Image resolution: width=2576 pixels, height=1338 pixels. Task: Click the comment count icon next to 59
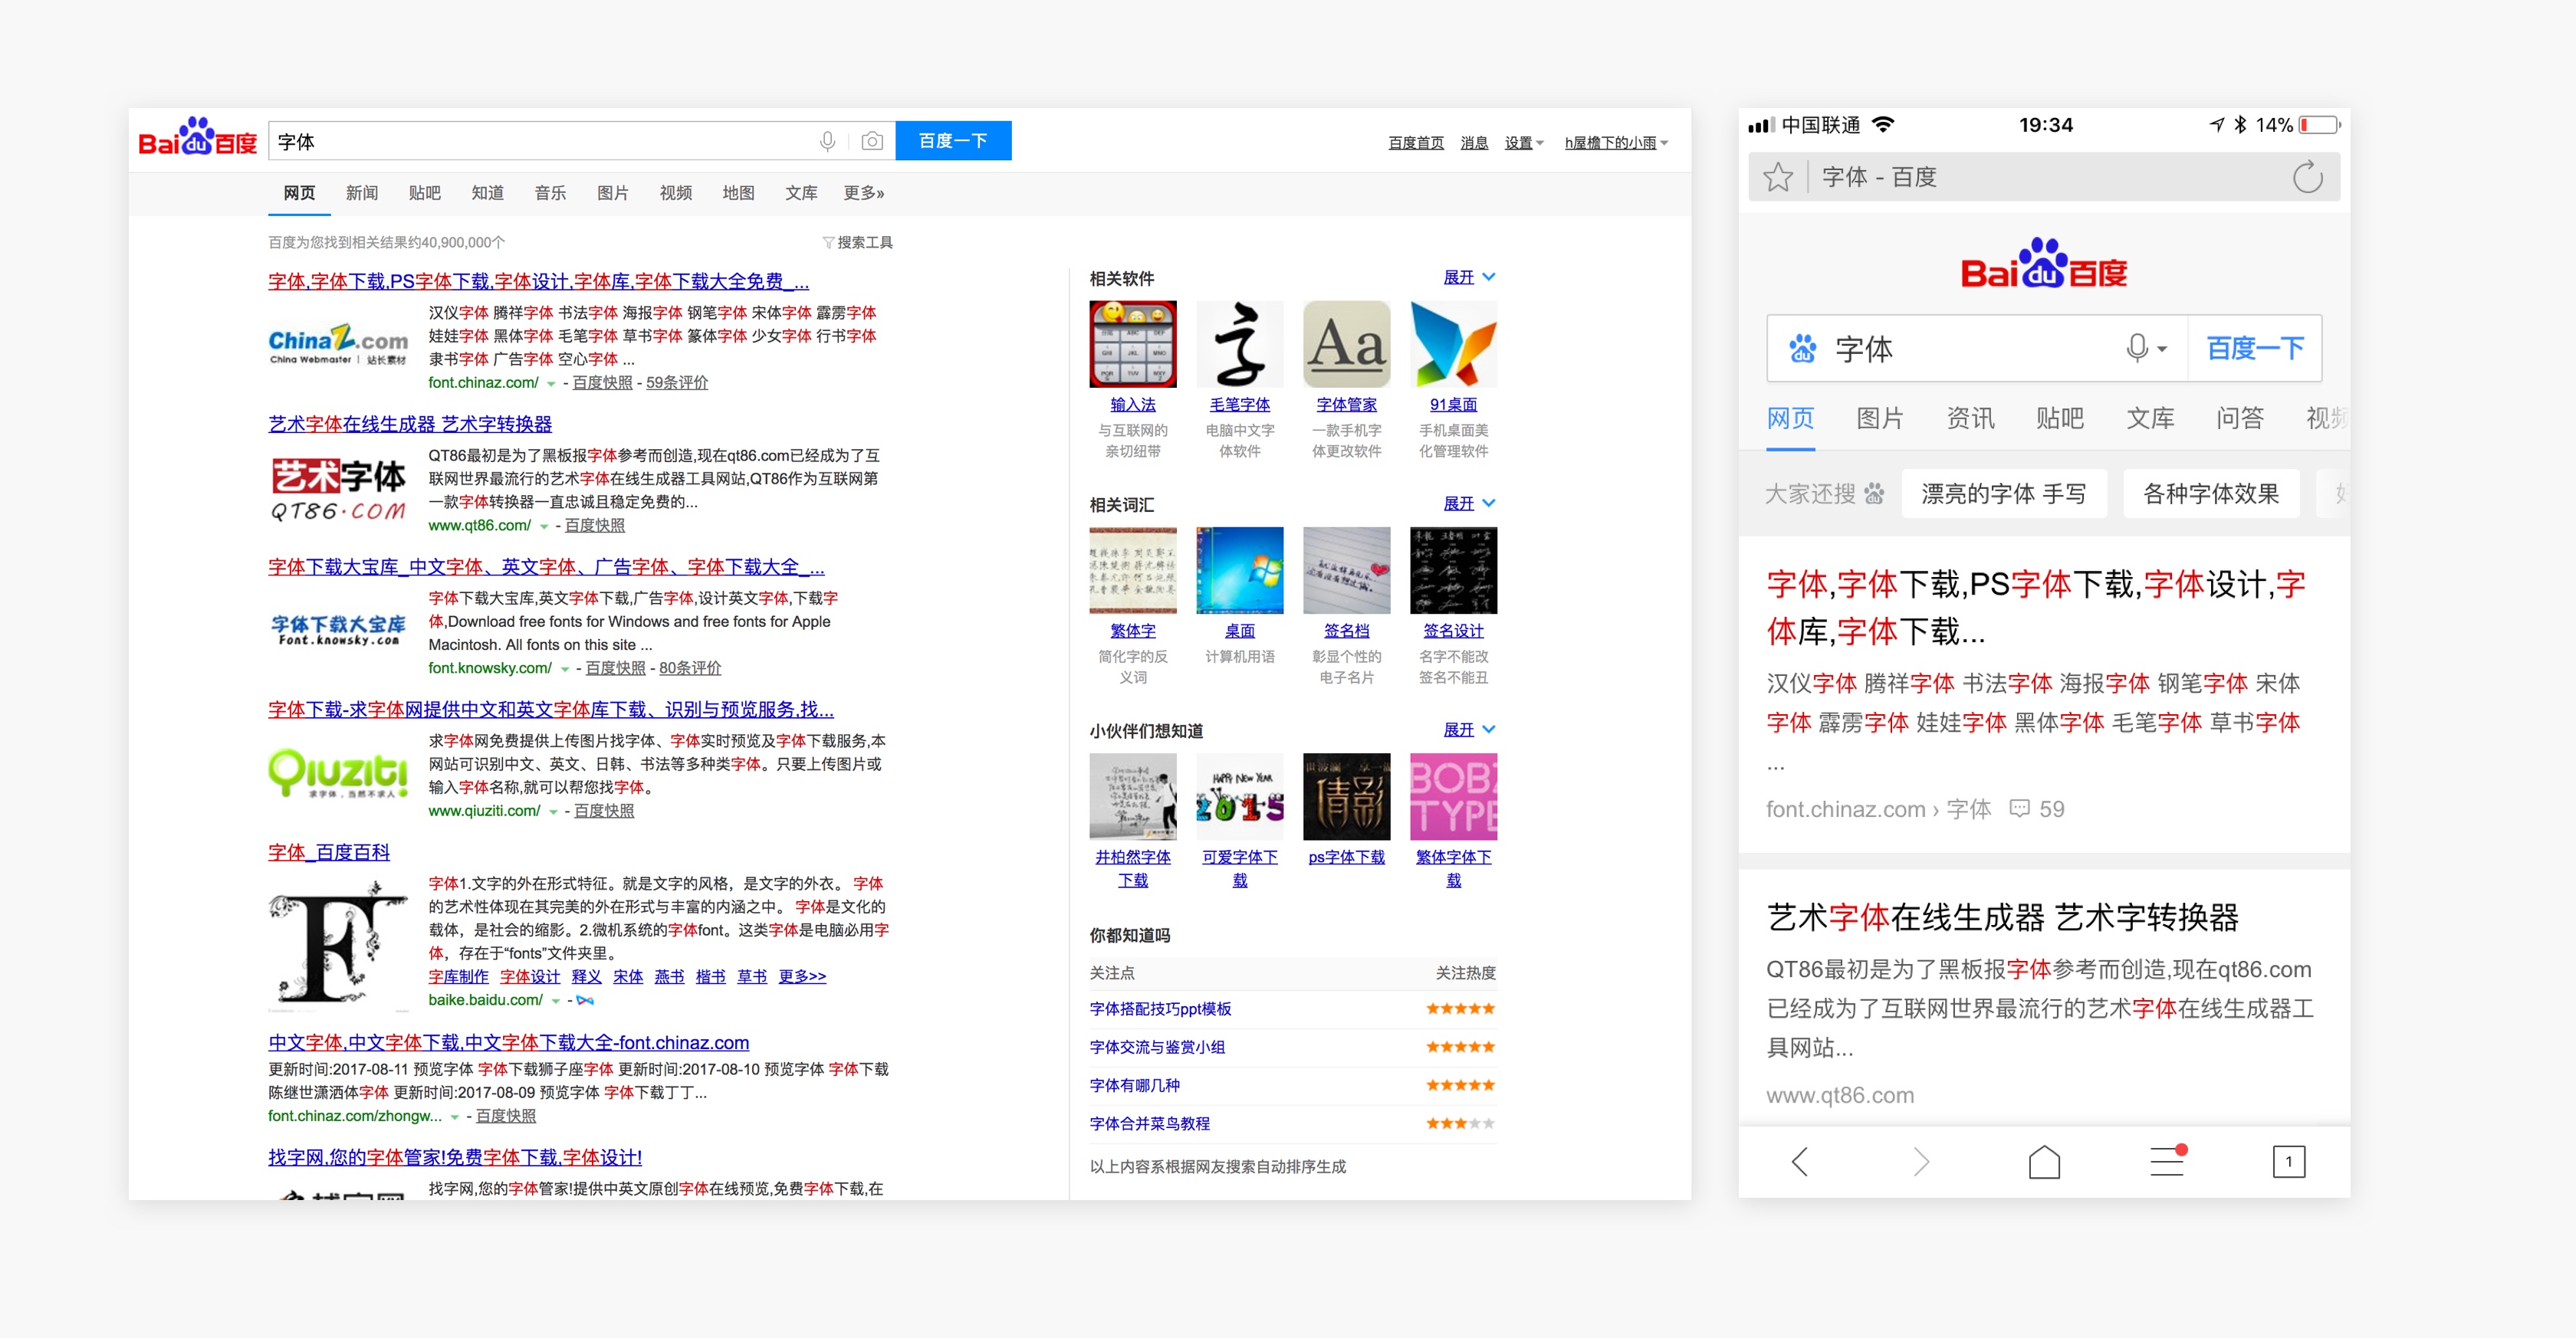pos(2020,808)
